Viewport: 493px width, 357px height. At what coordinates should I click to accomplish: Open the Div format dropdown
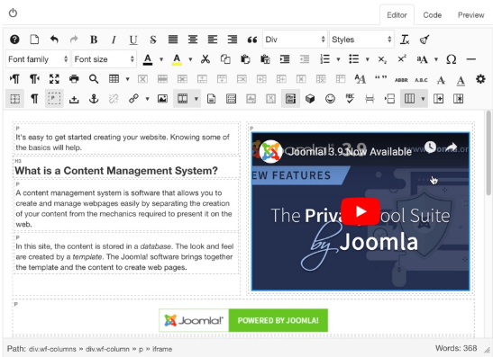295,40
